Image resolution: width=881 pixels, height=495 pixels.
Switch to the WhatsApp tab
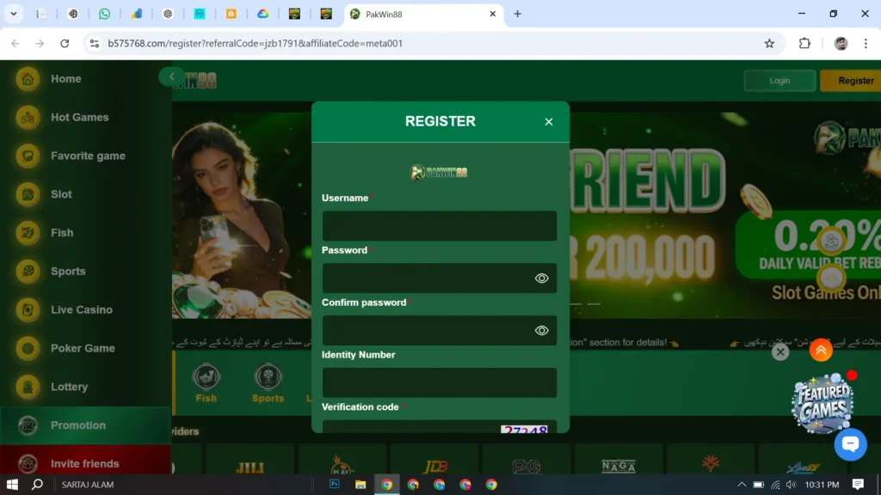(x=104, y=14)
